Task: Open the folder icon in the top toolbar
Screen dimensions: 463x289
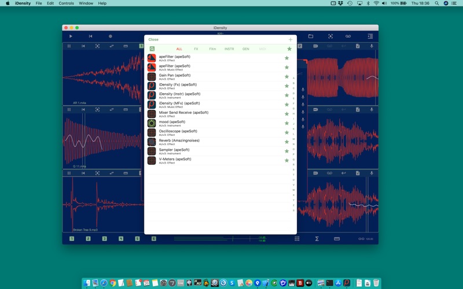Action: 311,36
